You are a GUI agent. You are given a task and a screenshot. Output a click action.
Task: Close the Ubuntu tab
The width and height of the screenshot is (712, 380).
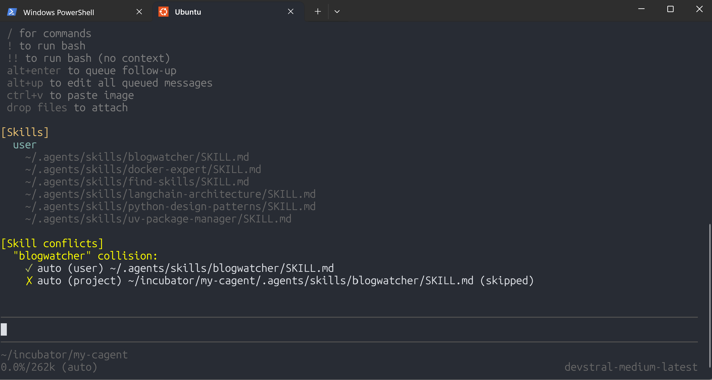click(x=291, y=11)
